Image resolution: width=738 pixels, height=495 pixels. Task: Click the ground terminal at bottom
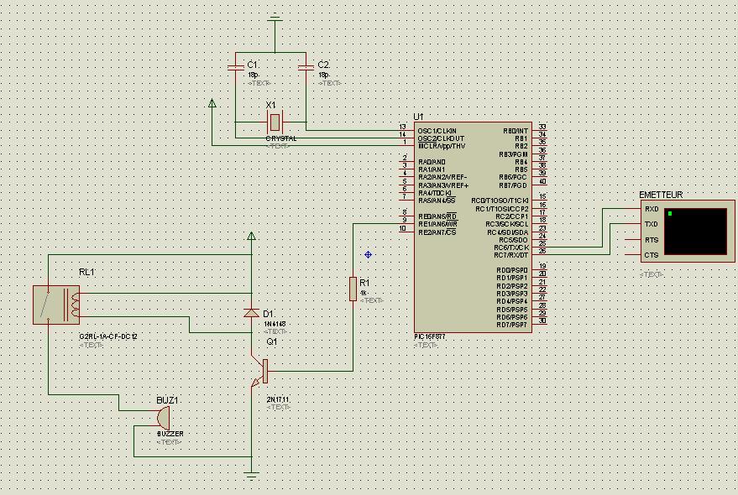click(252, 476)
